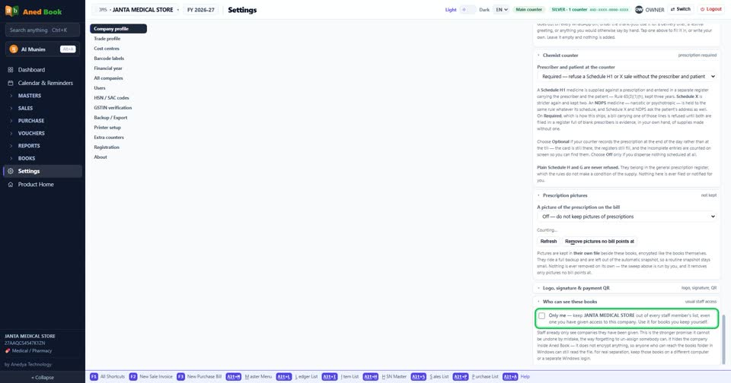
Task: Collapse the sidebar with Collapse button
Action: coord(43,378)
